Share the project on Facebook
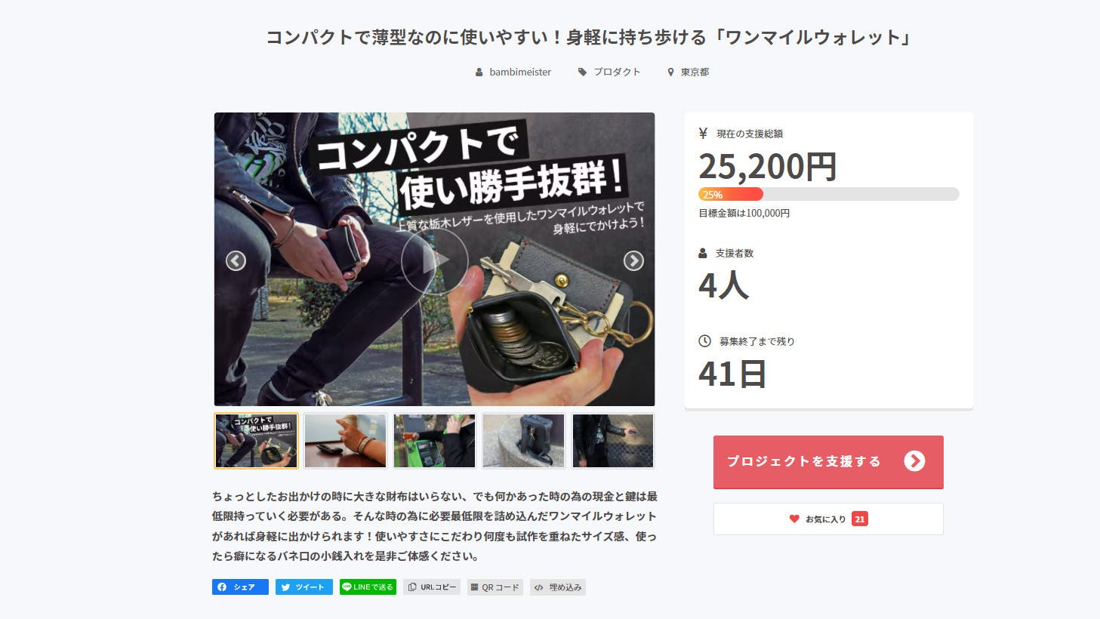The image size is (1100, 619). click(240, 587)
